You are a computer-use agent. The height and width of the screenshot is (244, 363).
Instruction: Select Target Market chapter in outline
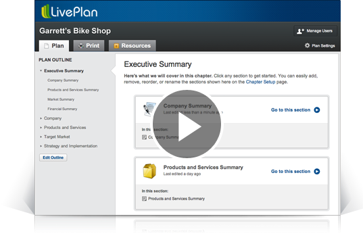click(57, 137)
